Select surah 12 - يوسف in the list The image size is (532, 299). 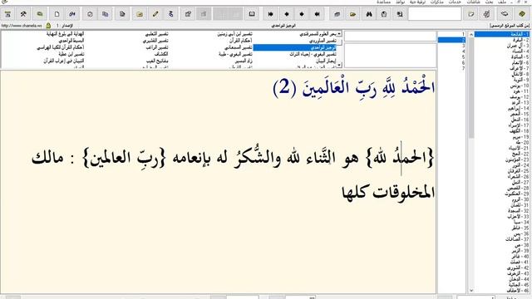coord(501,97)
